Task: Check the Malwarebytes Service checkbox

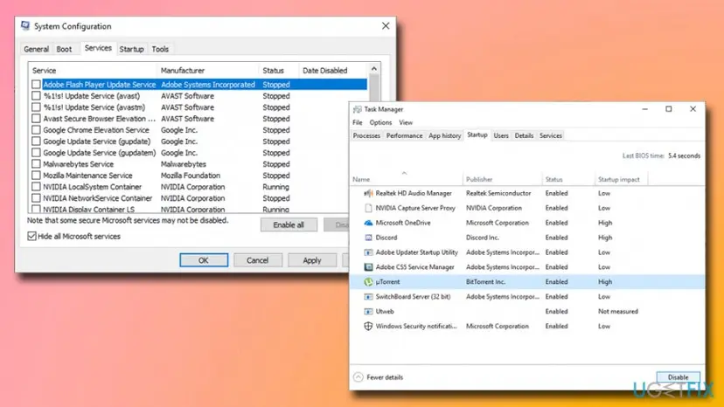Action: click(36, 164)
